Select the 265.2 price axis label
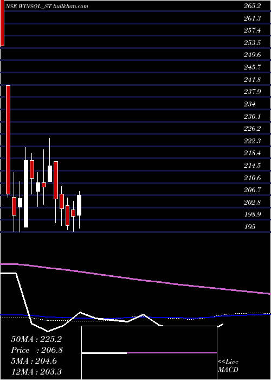 coord(252,7)
